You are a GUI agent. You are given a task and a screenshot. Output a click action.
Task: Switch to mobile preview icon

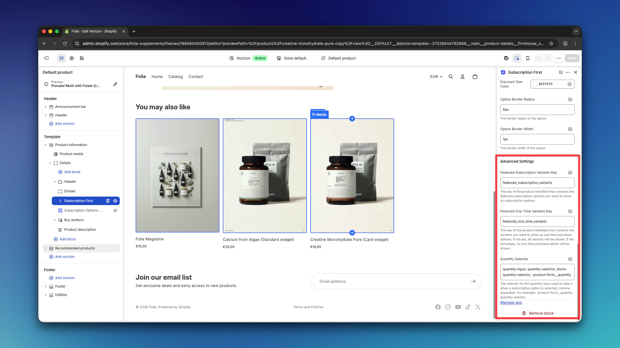[x=528, y=58]
